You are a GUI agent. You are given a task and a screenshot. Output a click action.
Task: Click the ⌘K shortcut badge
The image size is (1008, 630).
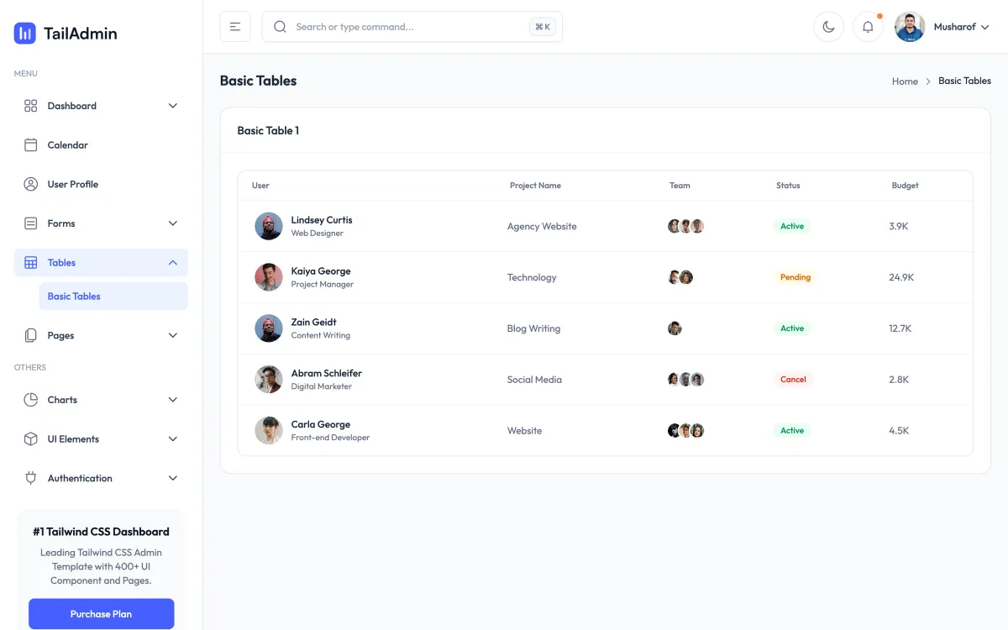(543, 27)
